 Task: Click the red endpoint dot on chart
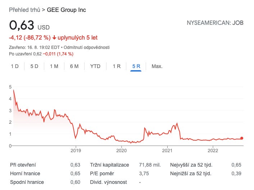pos(242,138)
